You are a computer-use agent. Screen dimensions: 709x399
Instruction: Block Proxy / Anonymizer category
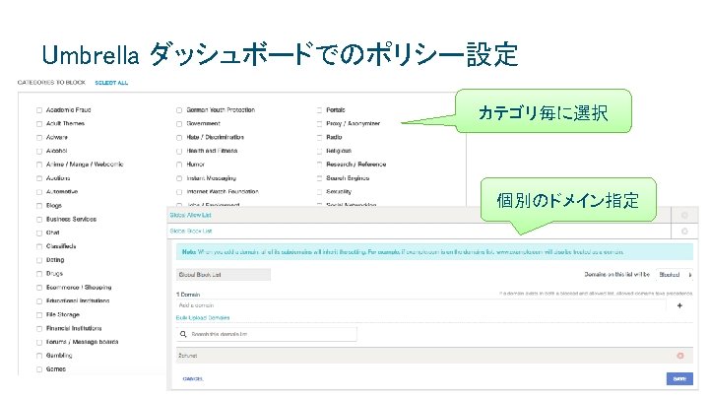point(319,124)
